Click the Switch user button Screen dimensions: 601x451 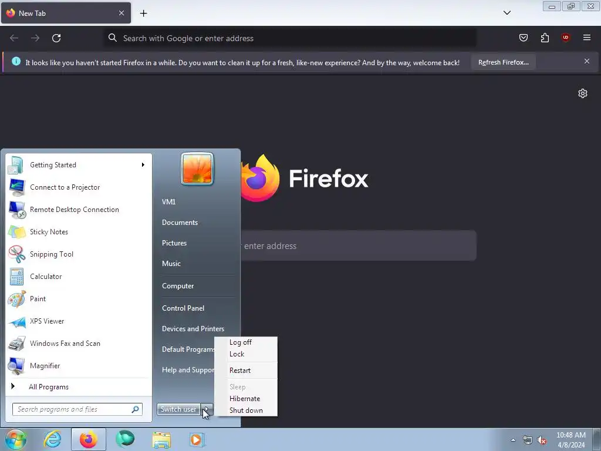pos(178,409)
